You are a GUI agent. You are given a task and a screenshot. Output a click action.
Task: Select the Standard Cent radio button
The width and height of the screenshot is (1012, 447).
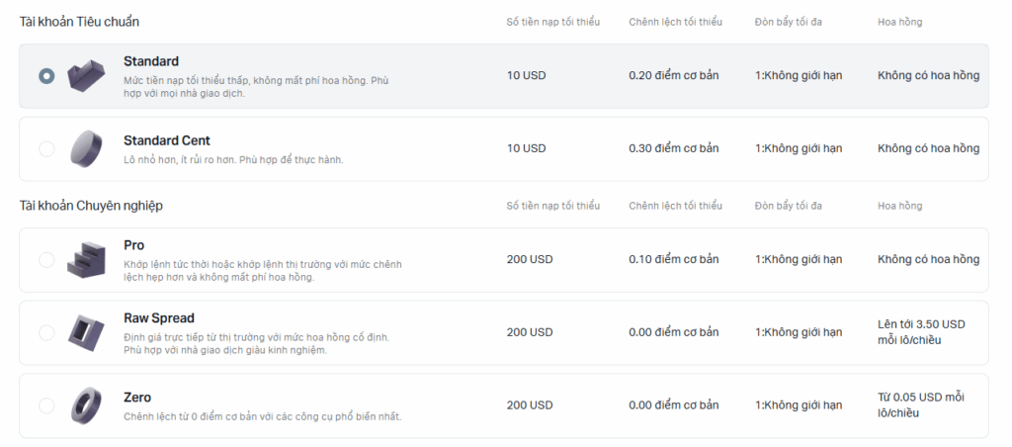coord(46,148)
